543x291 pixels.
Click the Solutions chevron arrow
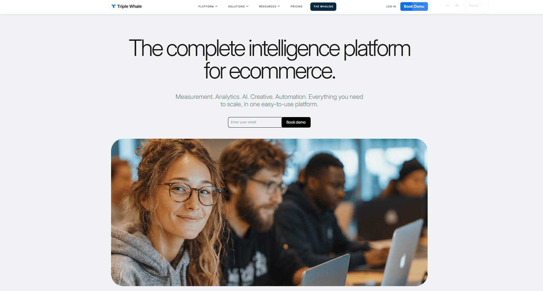pos(247,6)
